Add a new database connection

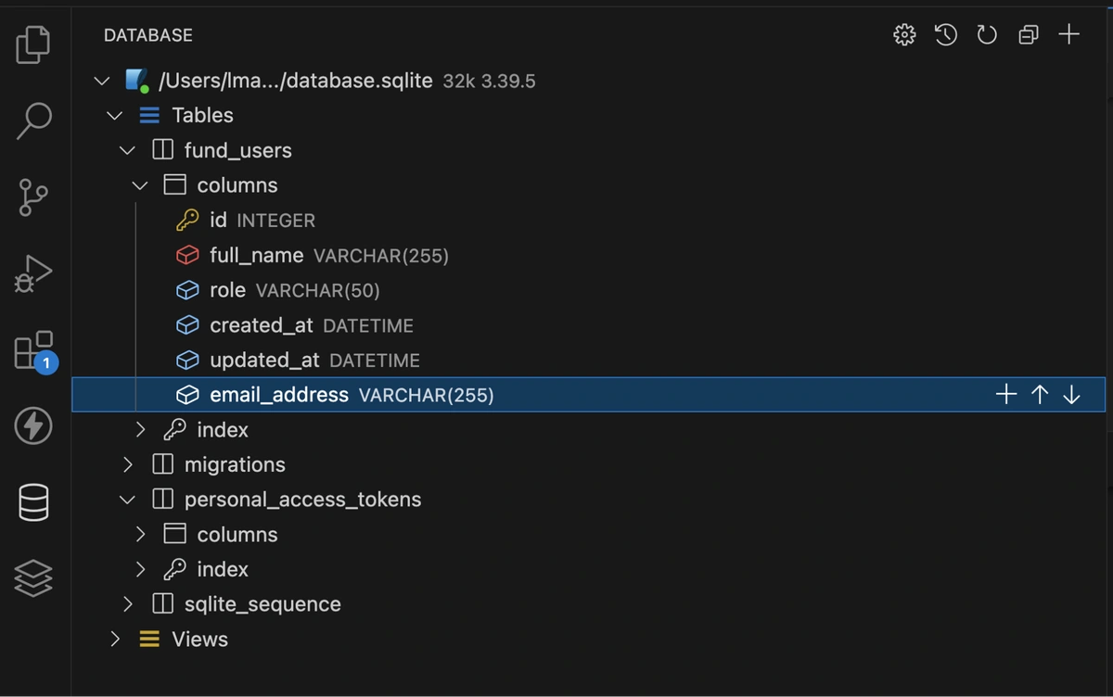[x=1069, y=35]
